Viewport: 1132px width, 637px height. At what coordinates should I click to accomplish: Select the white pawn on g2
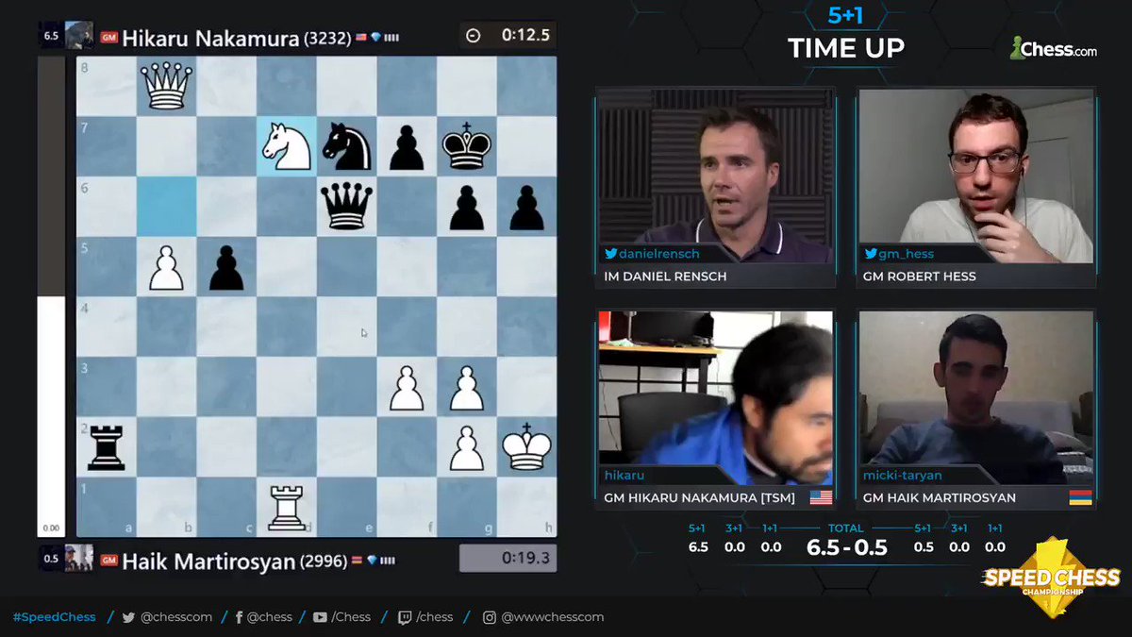(x=467, y=447)
